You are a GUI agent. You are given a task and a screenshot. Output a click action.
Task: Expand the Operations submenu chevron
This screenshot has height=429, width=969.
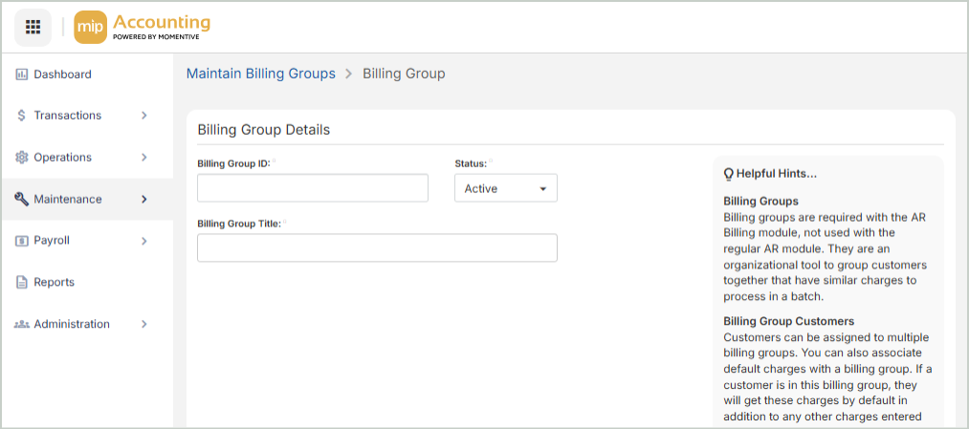pyautogui.click(x=144, y=158)
